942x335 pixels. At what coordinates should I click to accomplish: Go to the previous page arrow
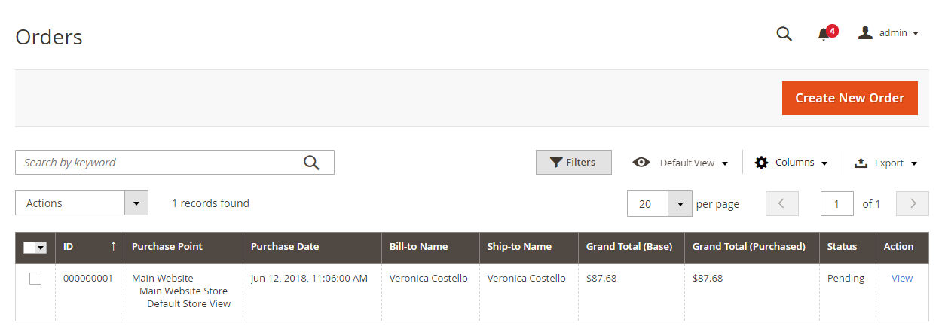point(781,203)
